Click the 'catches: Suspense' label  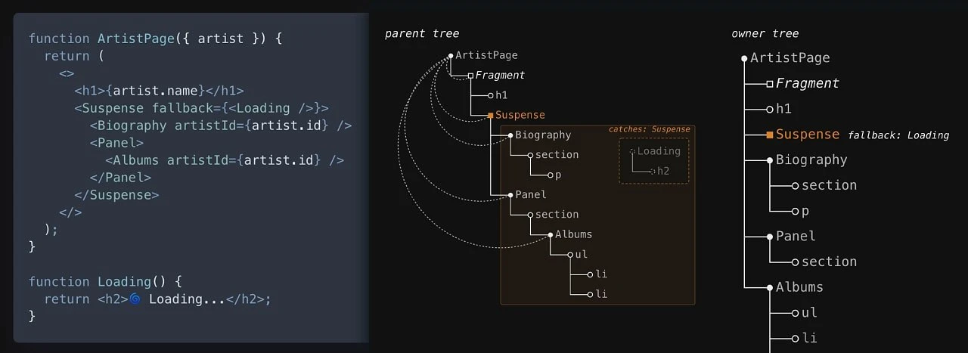650,130
